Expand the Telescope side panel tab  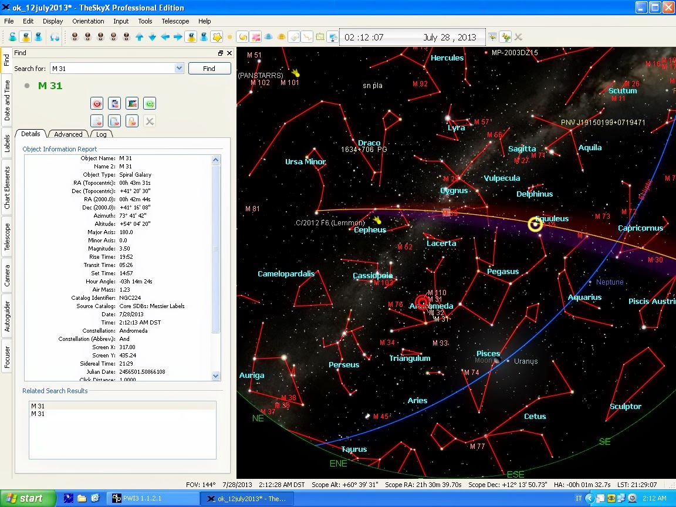coord(7,236)
